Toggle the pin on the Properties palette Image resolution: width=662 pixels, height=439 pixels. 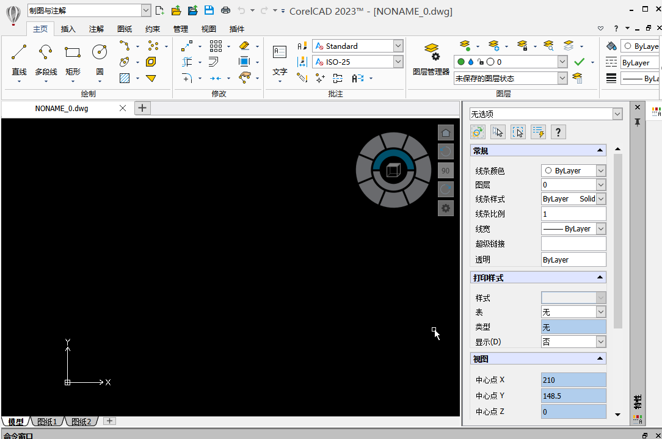coord(637,122)
